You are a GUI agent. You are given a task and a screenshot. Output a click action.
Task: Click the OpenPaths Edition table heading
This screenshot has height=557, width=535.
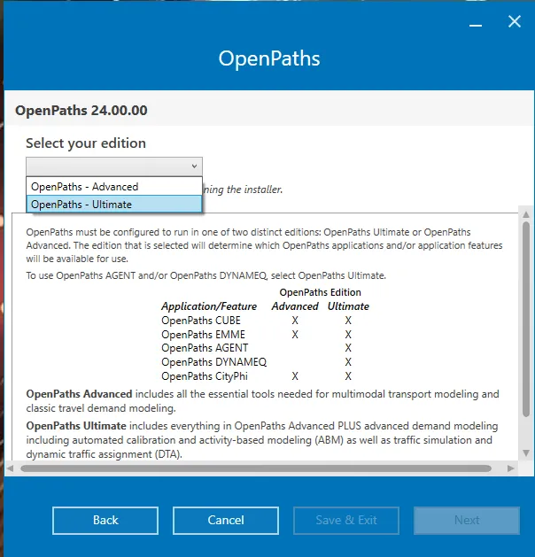pyautogui.click(x=320, y=292)
